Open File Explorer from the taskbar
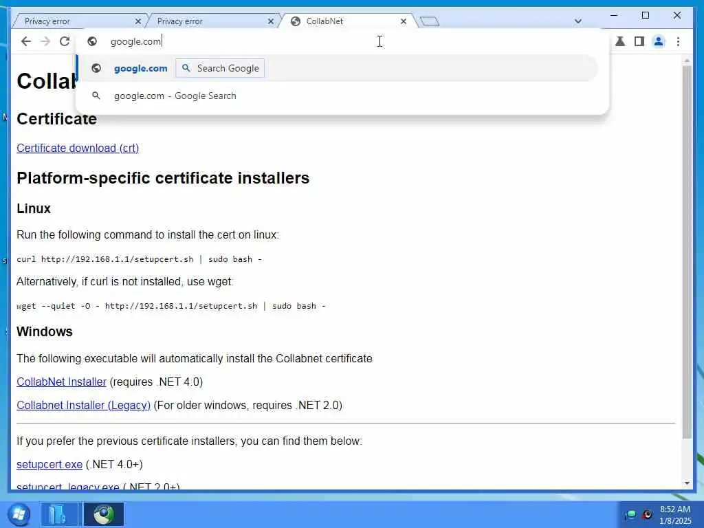704x528 pixels. pyautogui.click(x=59, y=514)
